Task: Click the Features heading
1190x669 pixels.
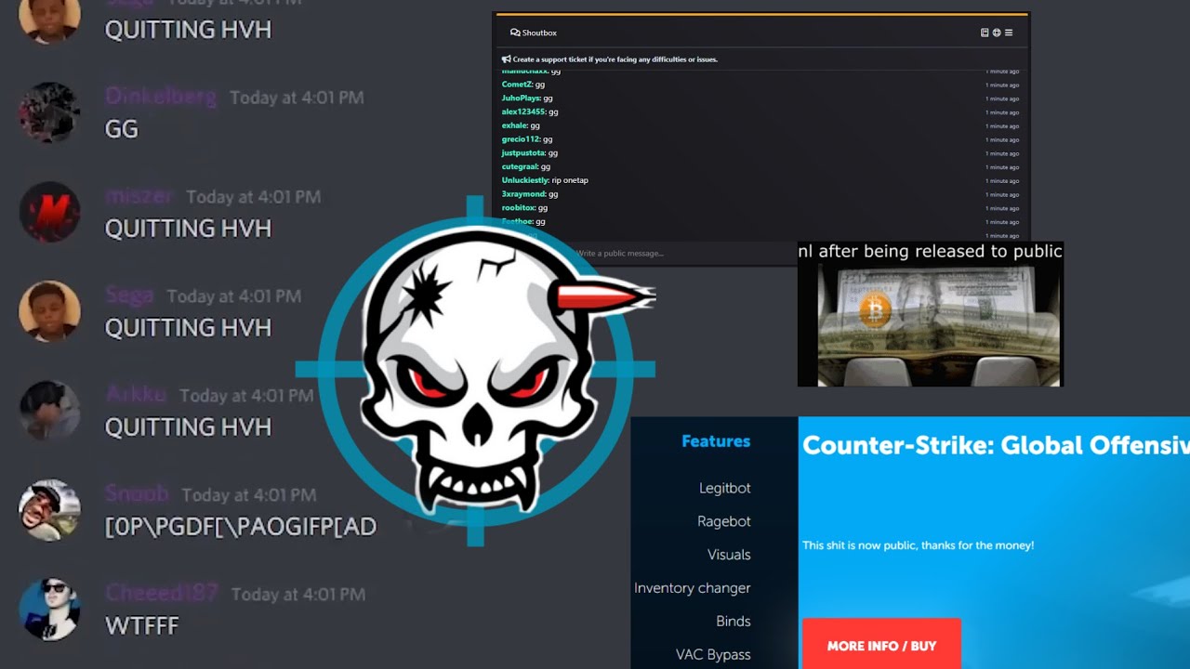Action: click(x=716, y=441)
